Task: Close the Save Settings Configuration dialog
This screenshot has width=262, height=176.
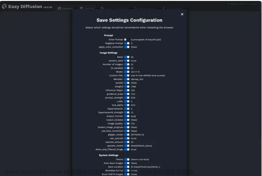Action: point(182,14)
